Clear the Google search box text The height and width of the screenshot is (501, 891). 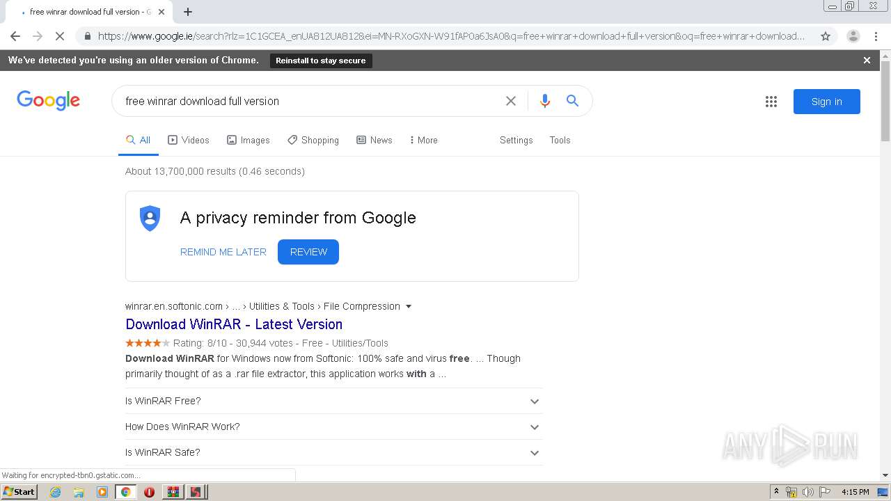[511, 101]
